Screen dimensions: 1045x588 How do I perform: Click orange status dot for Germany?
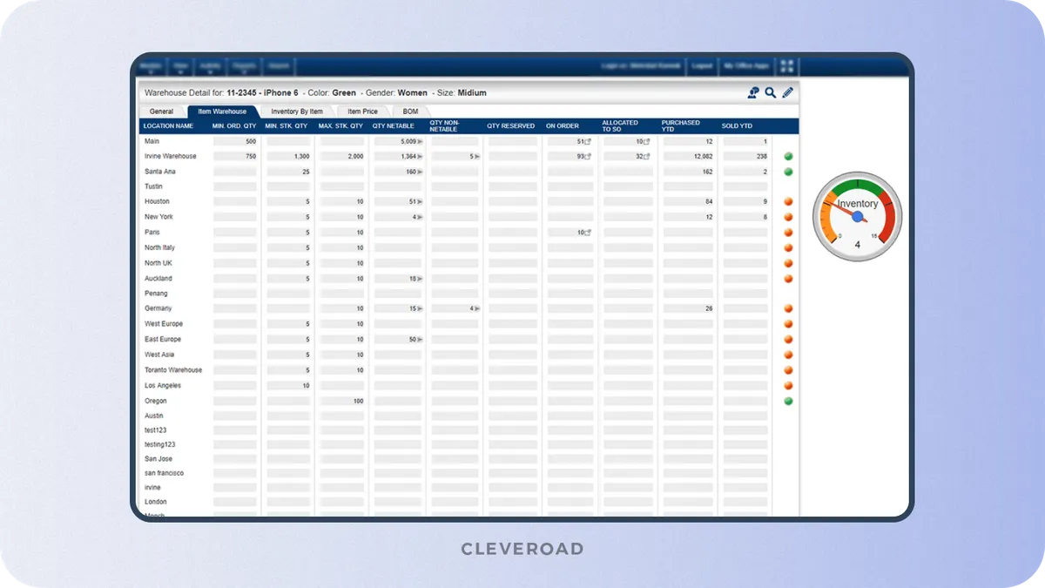[x=788, y=308]
